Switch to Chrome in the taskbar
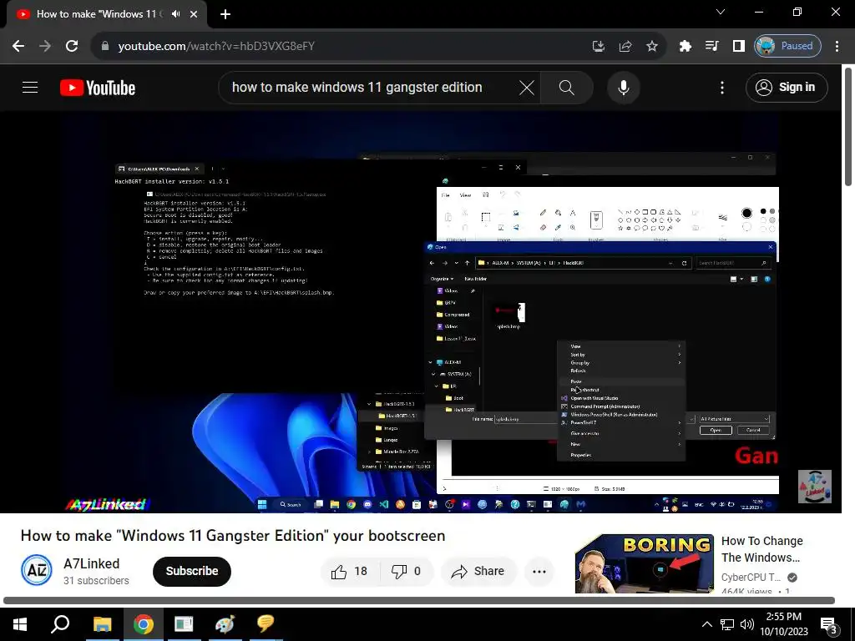The width and height of the screenshot is (855, 641). 143,624
